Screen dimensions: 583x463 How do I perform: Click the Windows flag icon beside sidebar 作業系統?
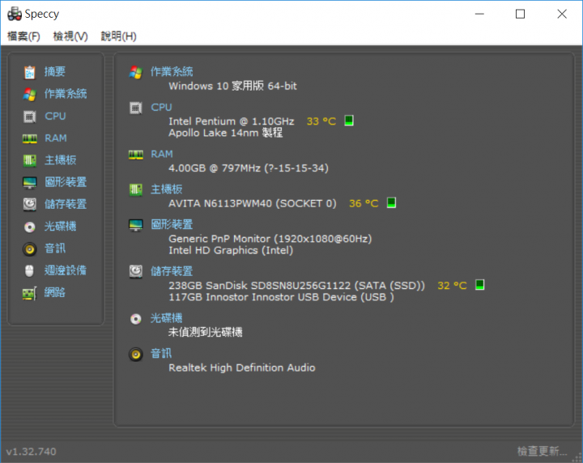(30, 95)
